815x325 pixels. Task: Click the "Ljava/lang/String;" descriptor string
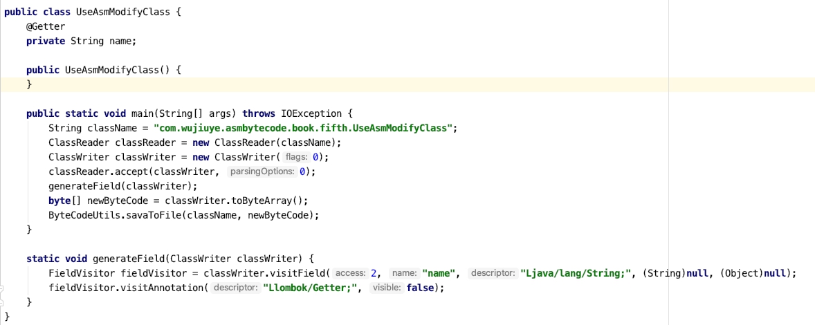[576, 273]
